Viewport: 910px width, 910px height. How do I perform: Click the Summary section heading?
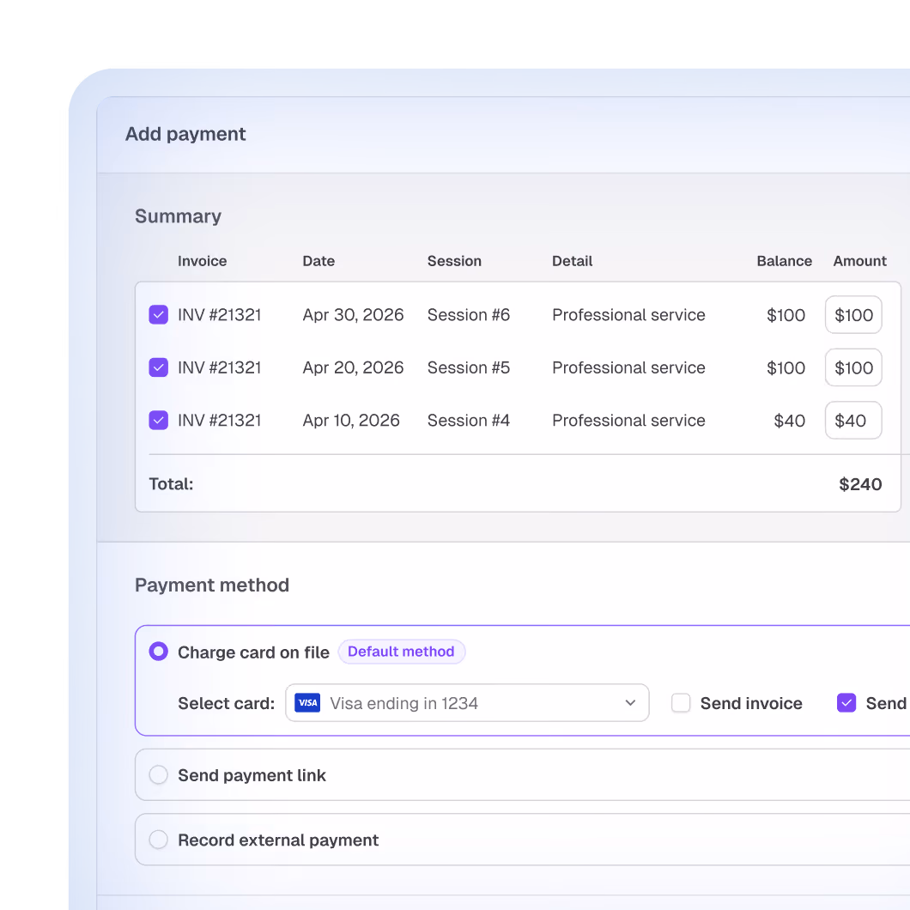[x=179, y=215]
